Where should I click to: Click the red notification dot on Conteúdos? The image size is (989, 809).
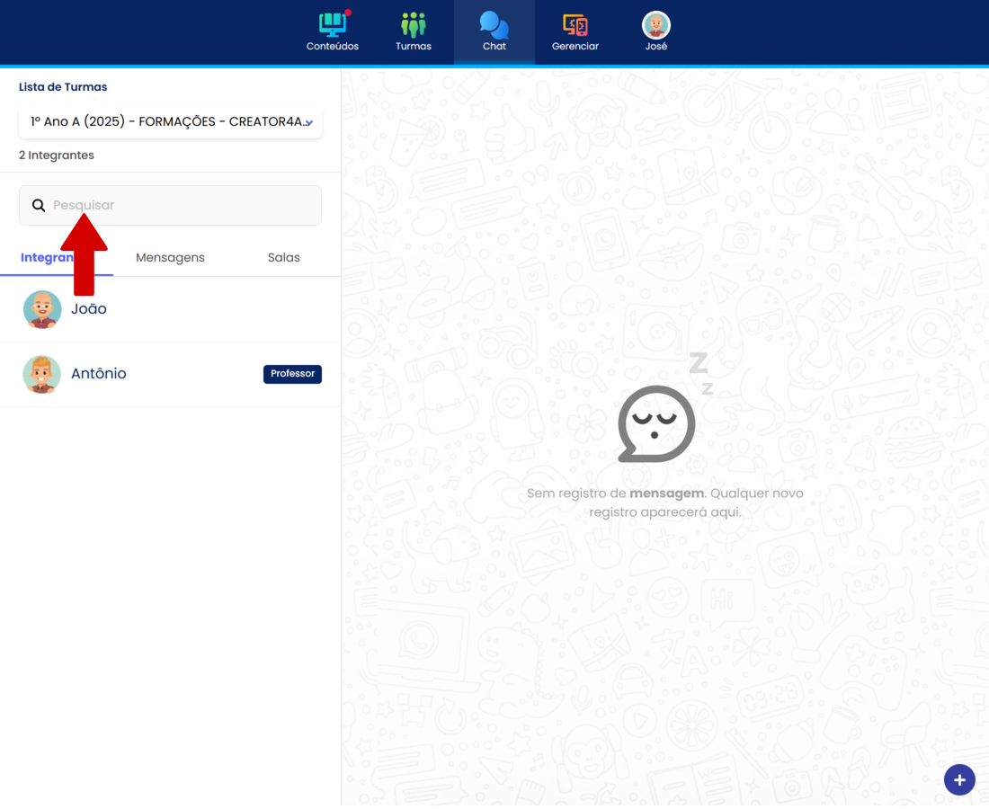tap(348, 13)
